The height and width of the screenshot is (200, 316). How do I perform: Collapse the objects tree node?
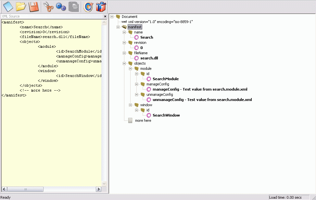click(124, 63)
